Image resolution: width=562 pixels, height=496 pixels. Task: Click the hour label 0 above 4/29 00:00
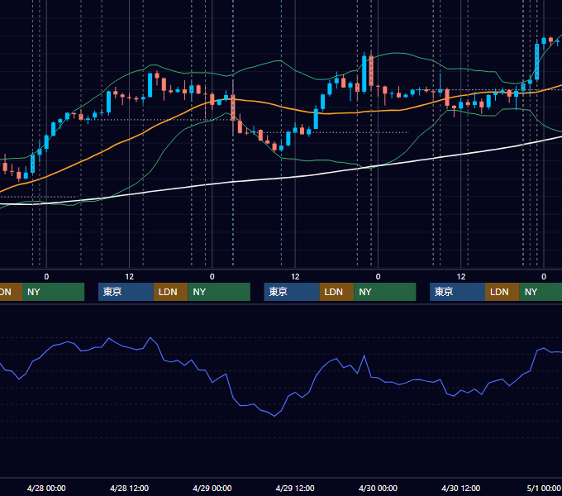[212, 277]
